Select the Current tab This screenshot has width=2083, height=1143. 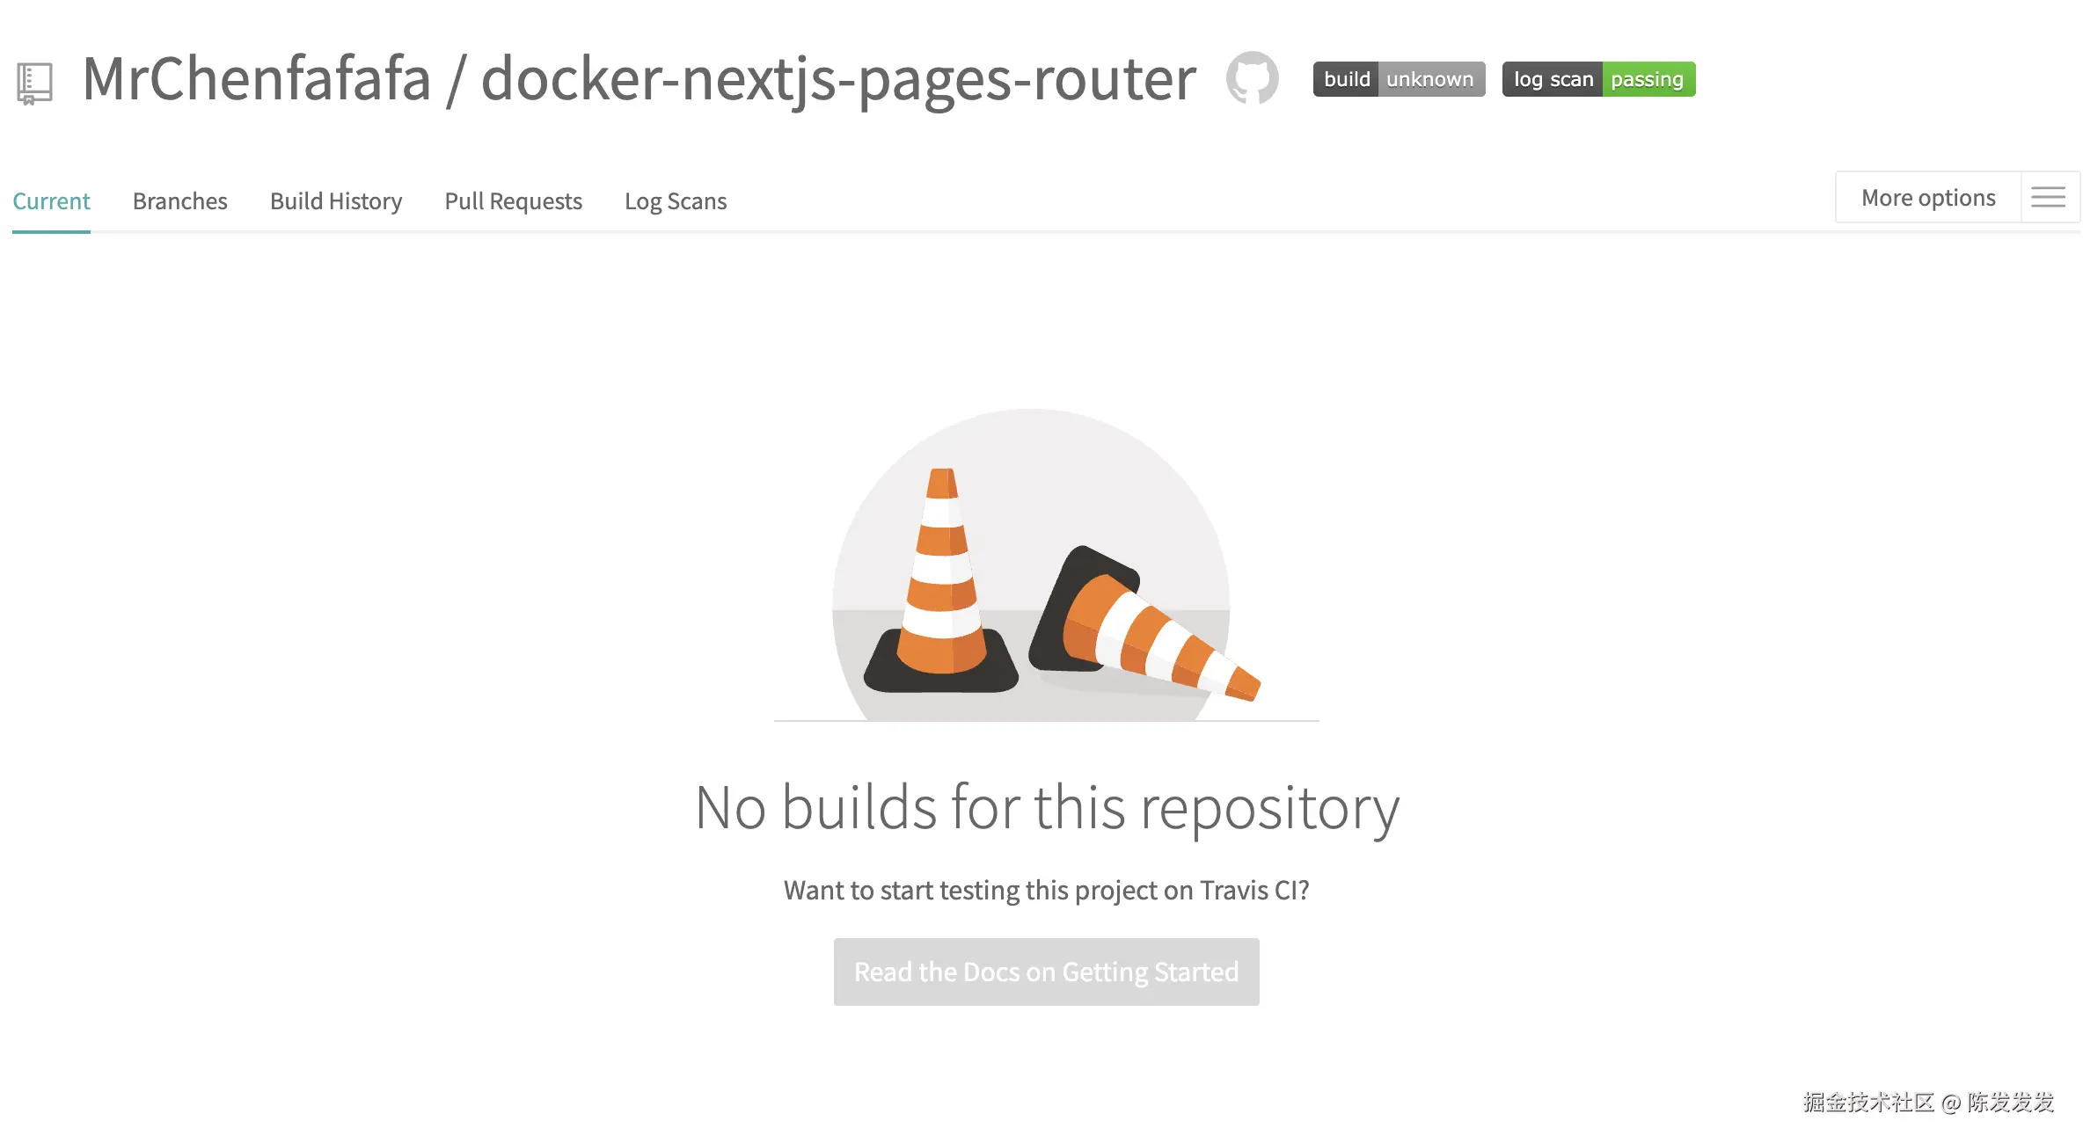(51, 201)
